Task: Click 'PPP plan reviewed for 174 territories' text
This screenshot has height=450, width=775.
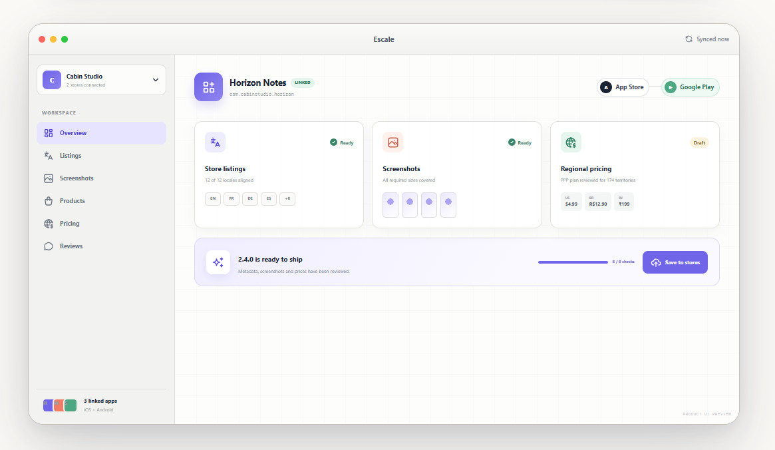Action: [x=598, y=180]
